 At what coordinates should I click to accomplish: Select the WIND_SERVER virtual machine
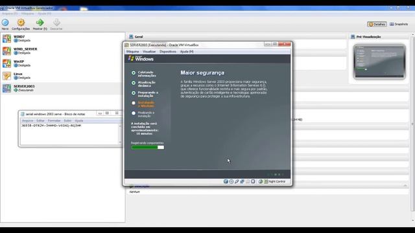click(63, 51)
